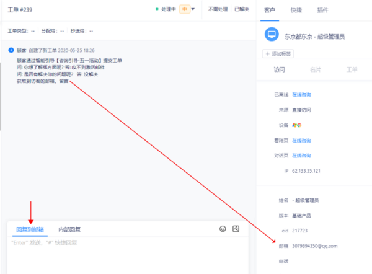Image resolution: width=372 pixels, height=274 pixels.
Task: Click the email 3079894350@qq.com
Action: click(x=314, y=246)
